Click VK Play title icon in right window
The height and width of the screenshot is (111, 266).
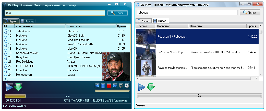[138, 5]
